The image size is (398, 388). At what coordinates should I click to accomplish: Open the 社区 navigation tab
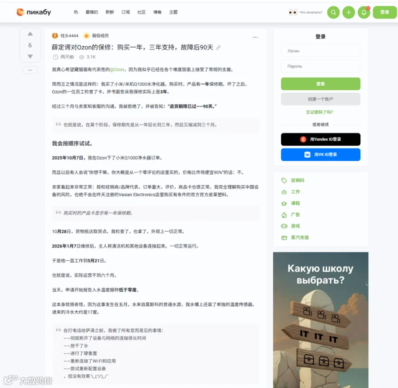pos(142,12)
